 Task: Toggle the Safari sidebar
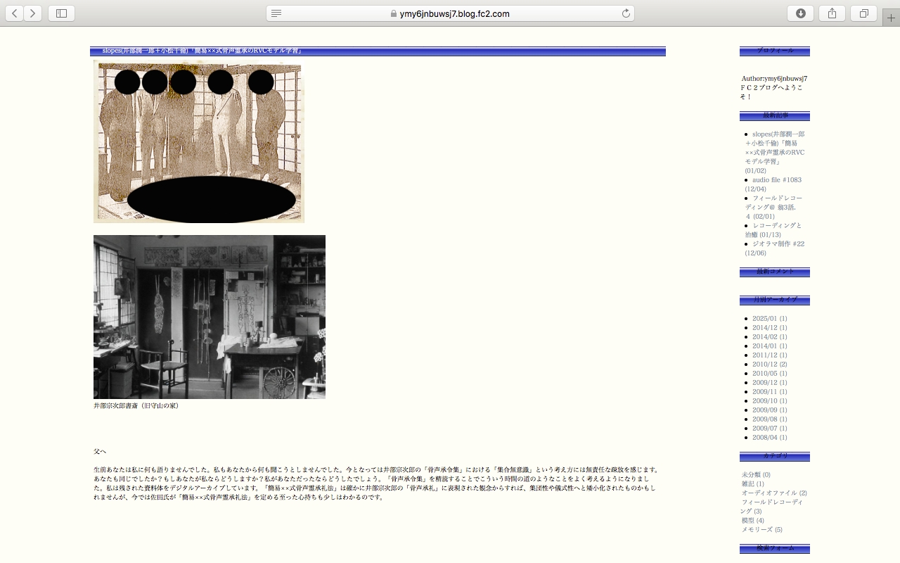[x=61, y=13]
